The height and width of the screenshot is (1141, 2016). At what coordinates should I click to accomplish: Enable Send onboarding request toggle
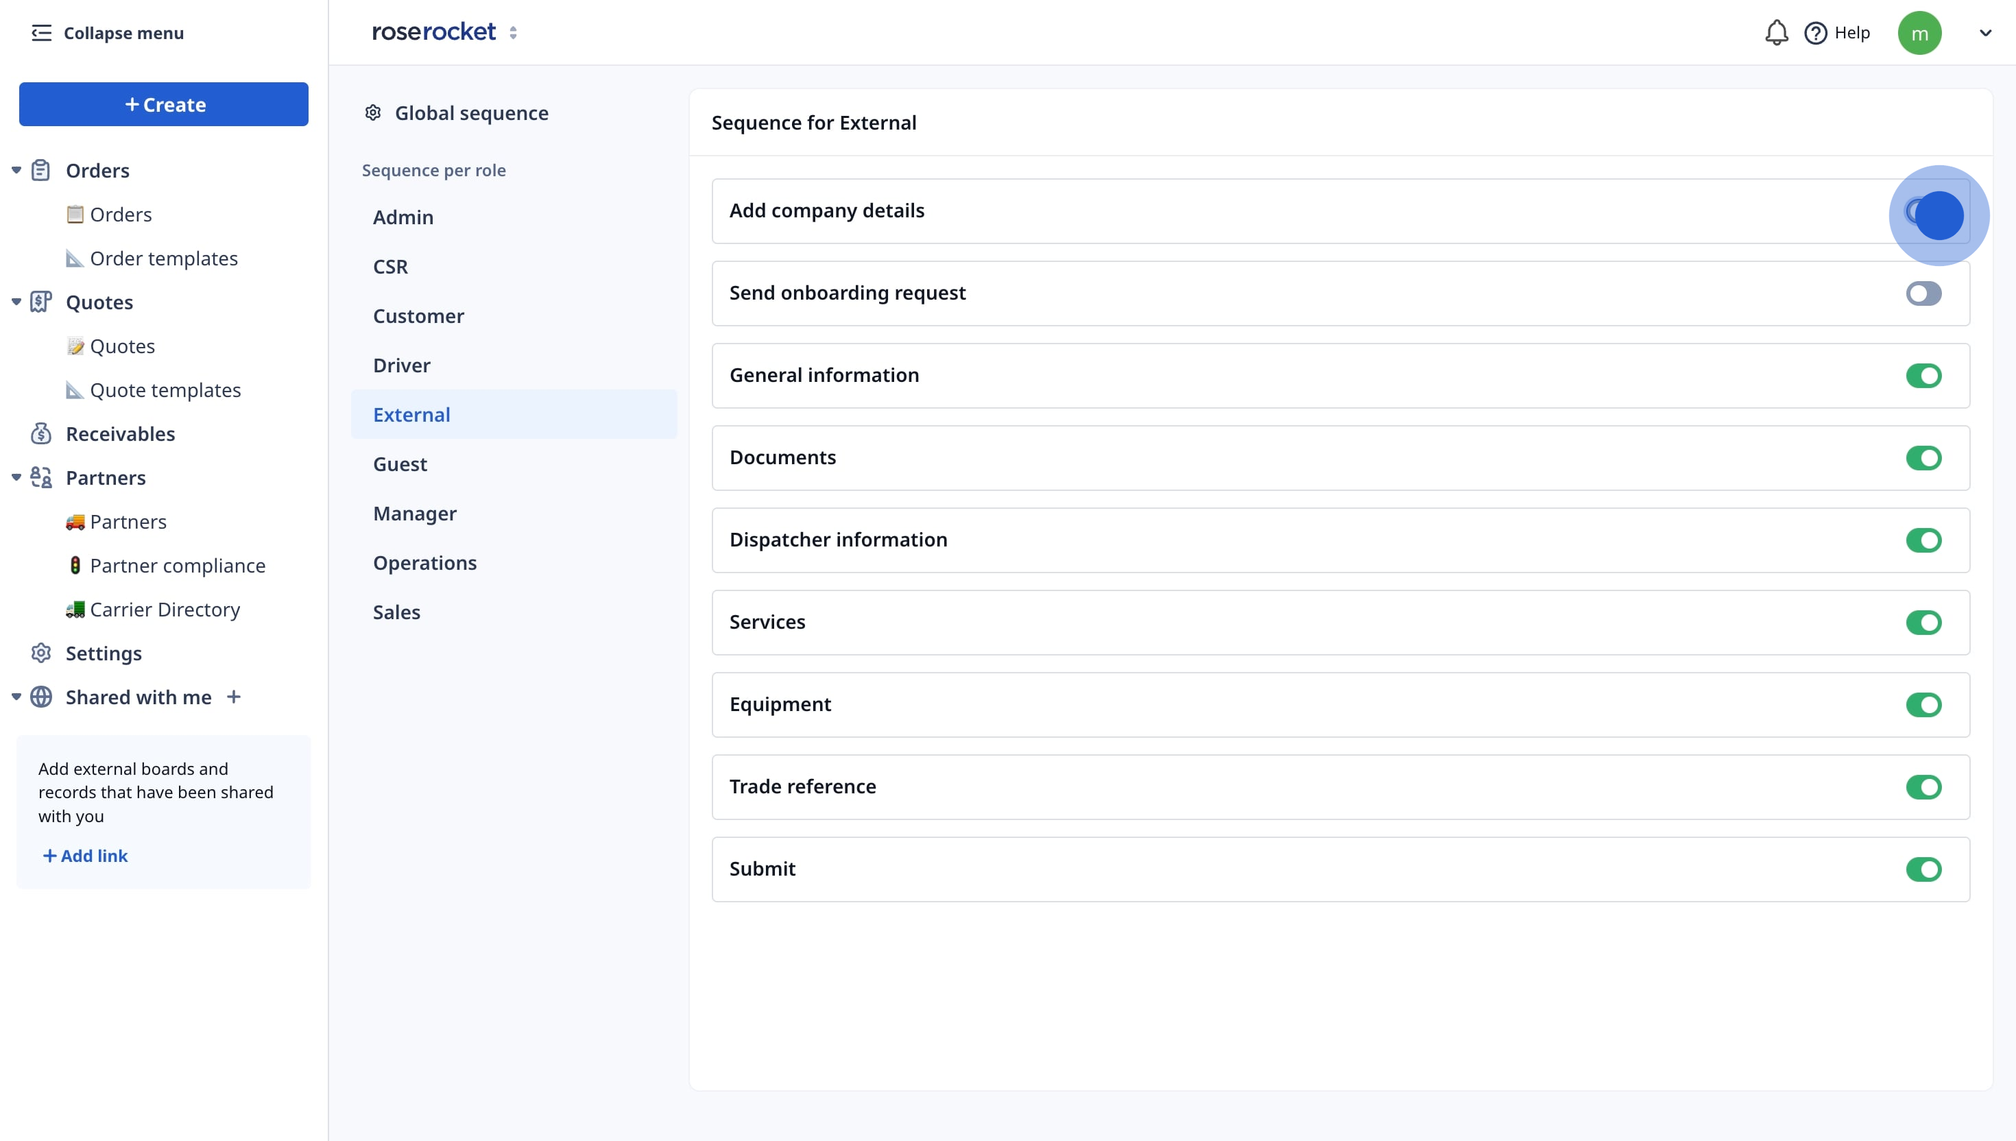tap(1923, 294)
